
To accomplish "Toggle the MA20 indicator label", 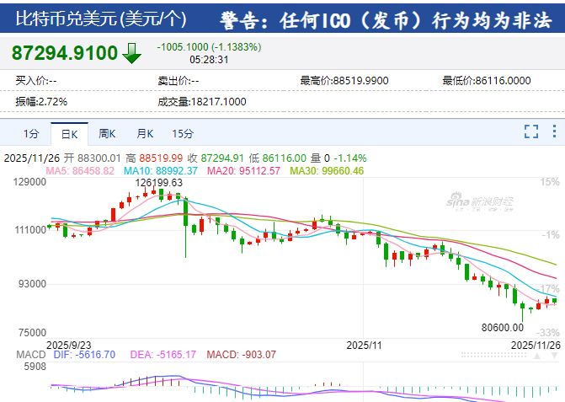I will click(x=243, y=170).
